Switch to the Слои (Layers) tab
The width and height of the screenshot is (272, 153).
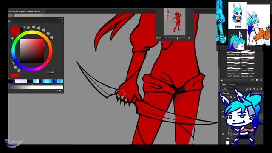click(224, 84)
